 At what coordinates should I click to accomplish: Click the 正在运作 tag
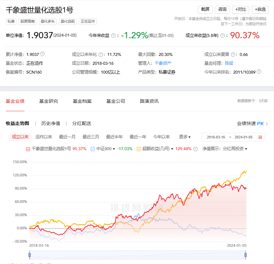click(88, 22)
